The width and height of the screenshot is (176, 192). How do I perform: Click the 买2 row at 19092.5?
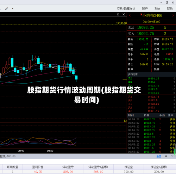(x=151, y=101)
